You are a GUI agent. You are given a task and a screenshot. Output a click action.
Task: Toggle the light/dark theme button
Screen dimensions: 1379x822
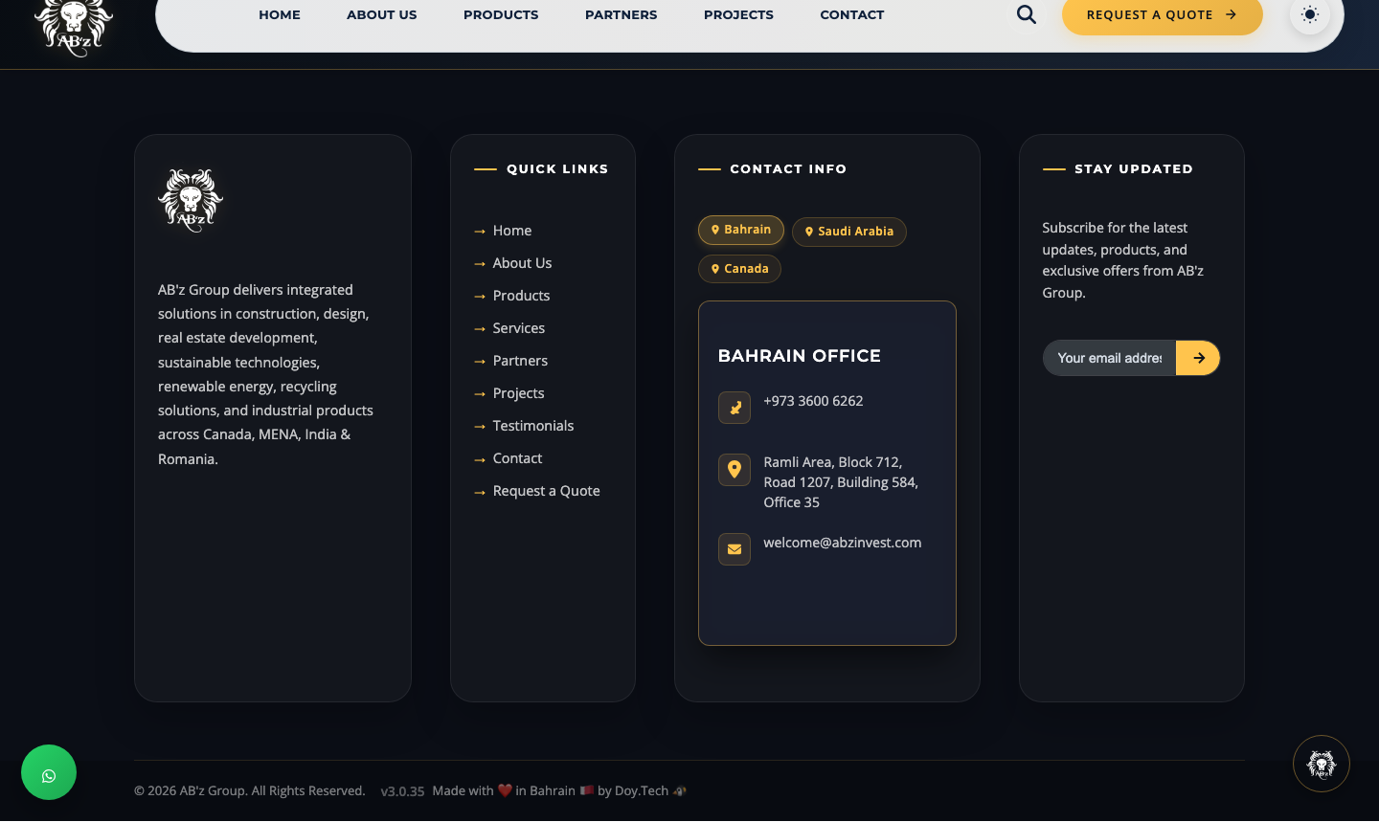tap(1309, 14)
